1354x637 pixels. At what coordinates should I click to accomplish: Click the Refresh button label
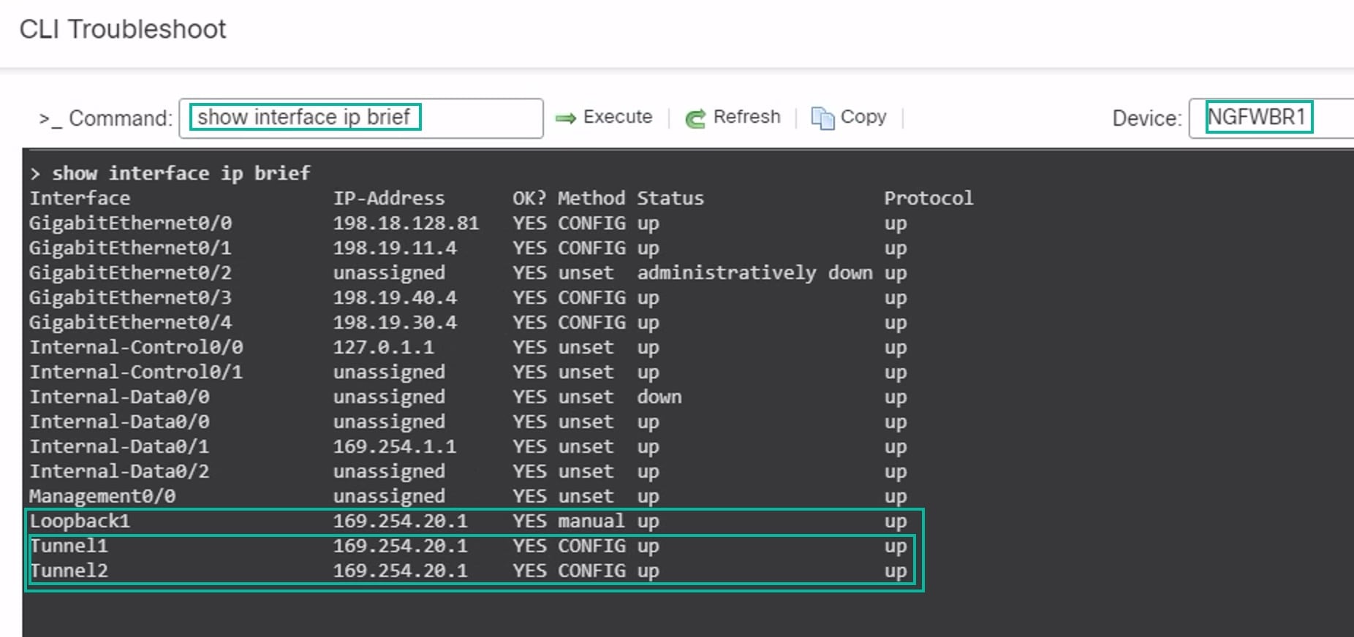click(x=746, y=117)
